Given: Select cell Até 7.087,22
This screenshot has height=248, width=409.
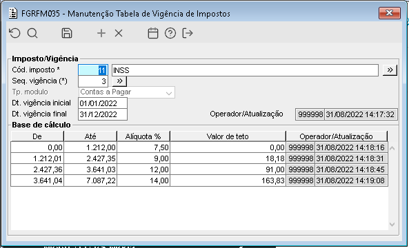Looking at the screenshot, I should tap(90, 180).
